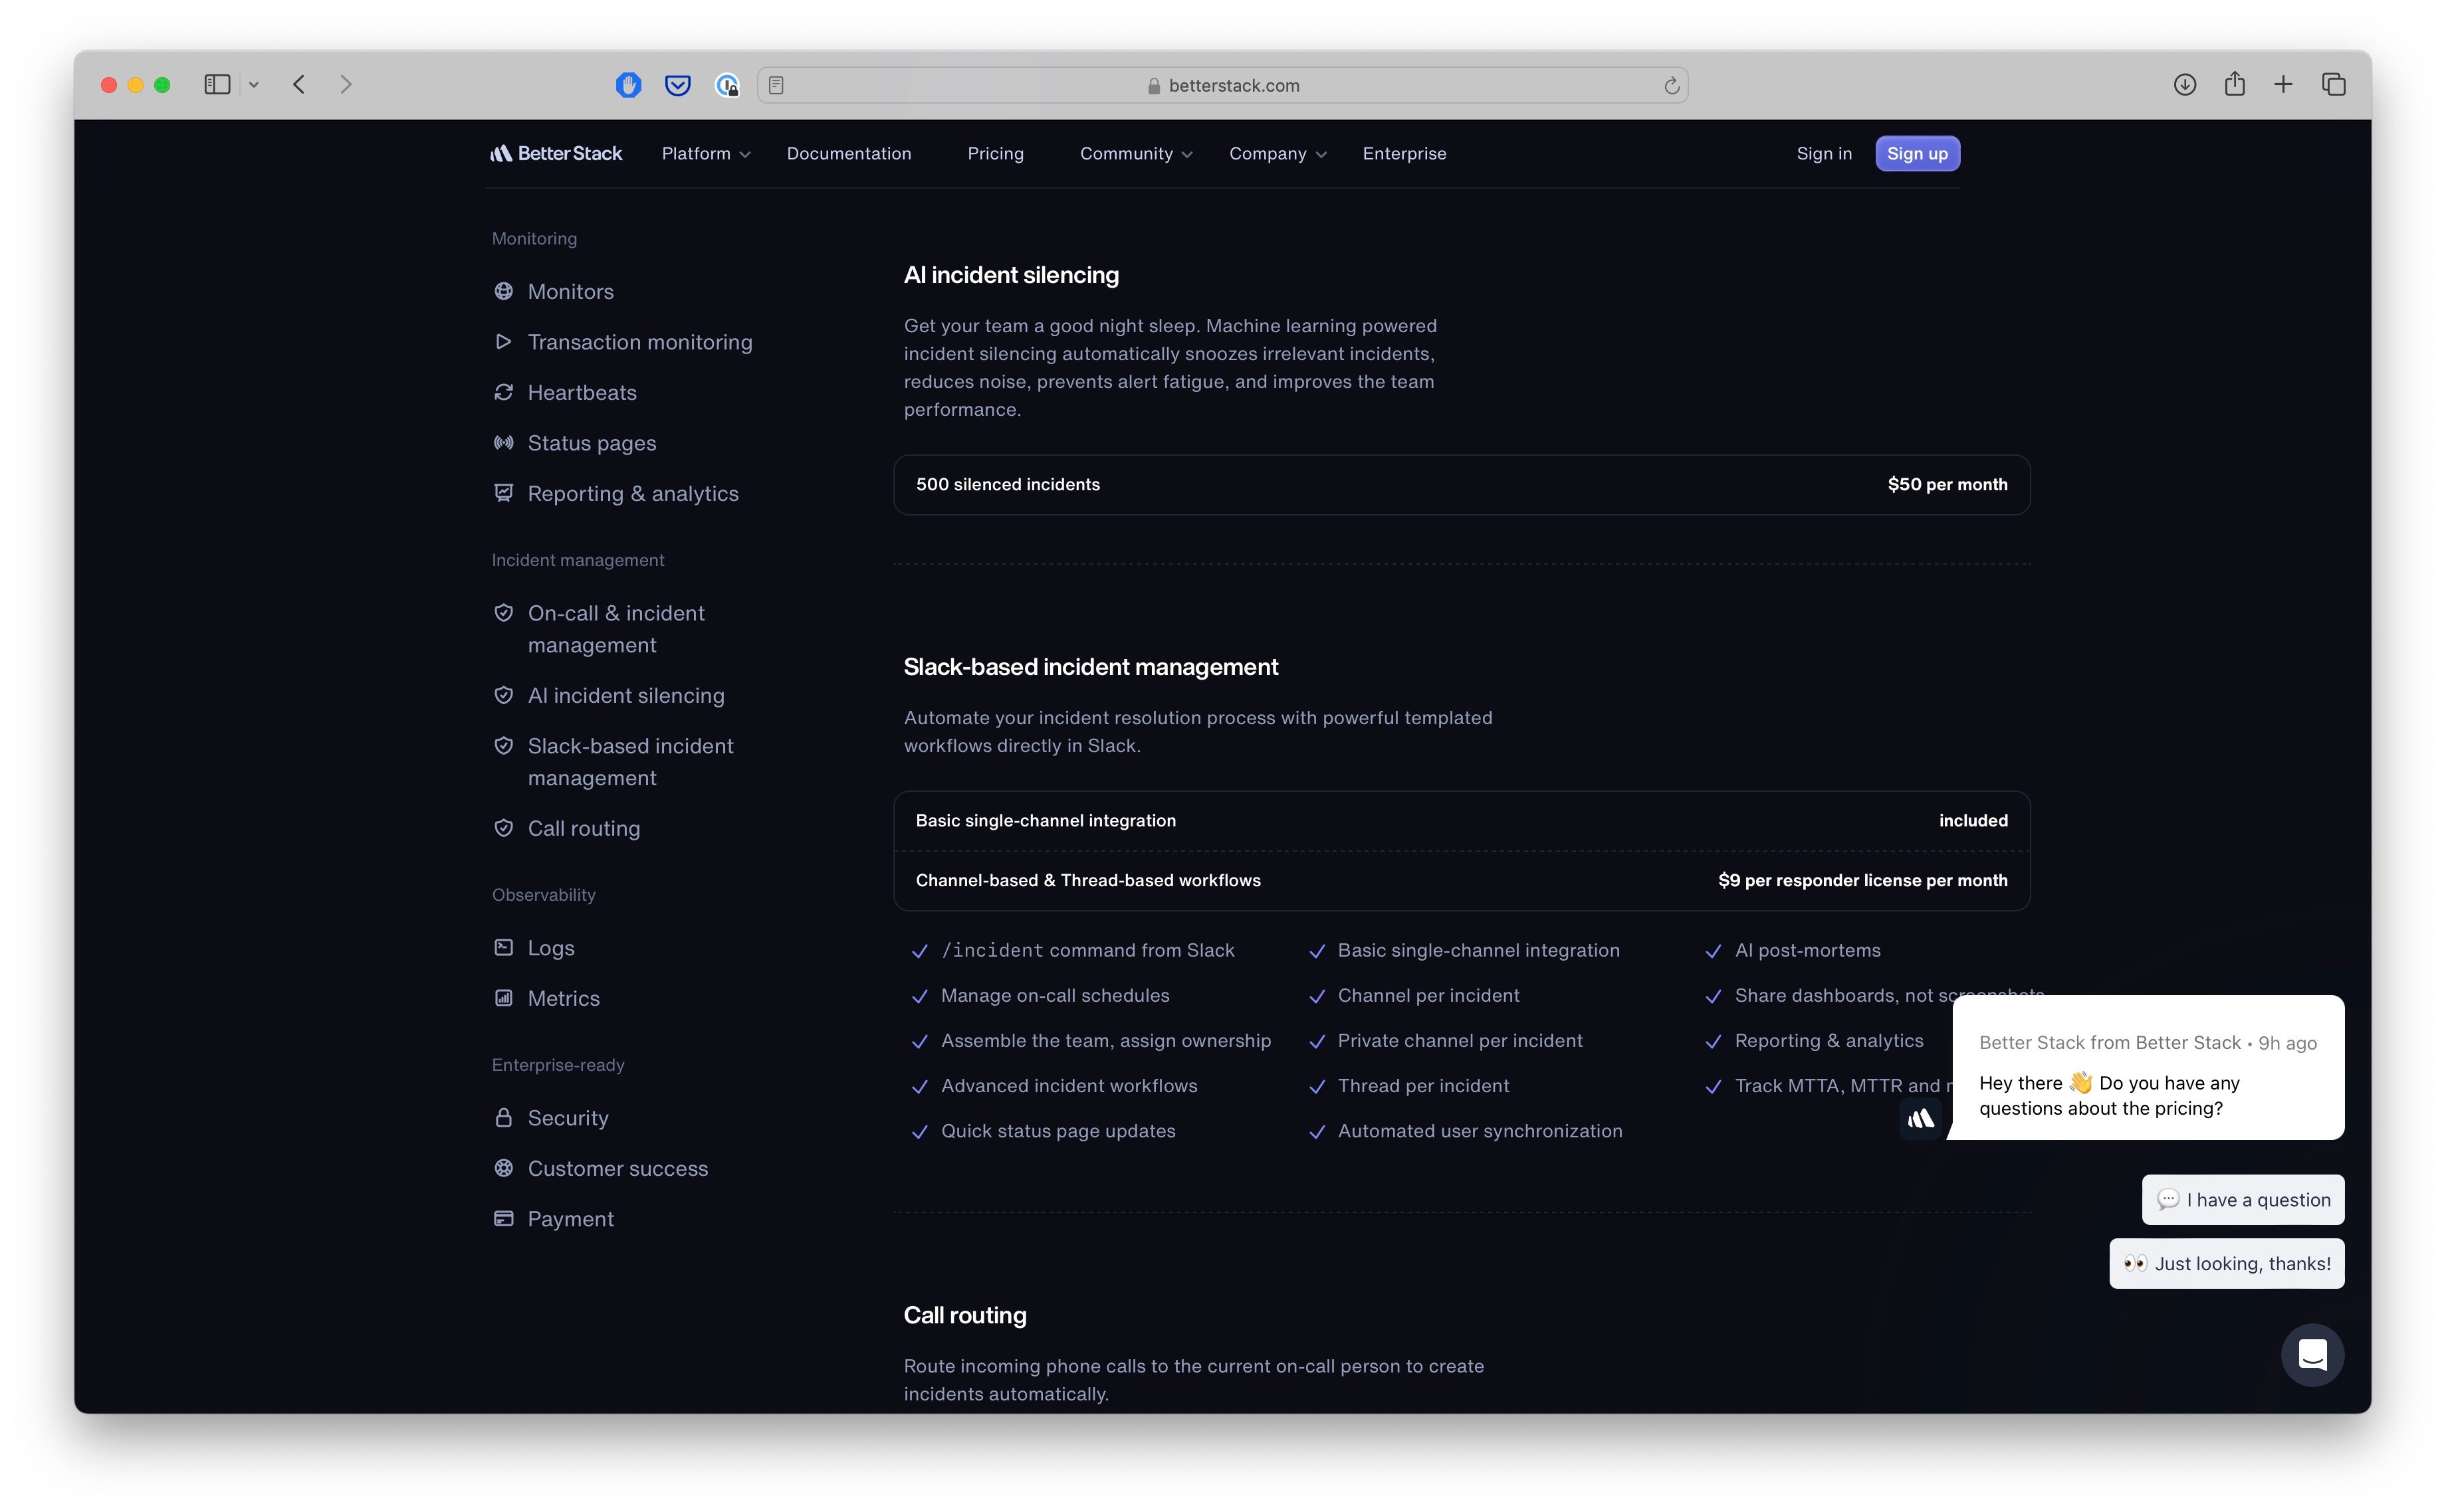Open the Pocket extension
The width and height of the screenshot is (2446, 1512).
point(677,85)
